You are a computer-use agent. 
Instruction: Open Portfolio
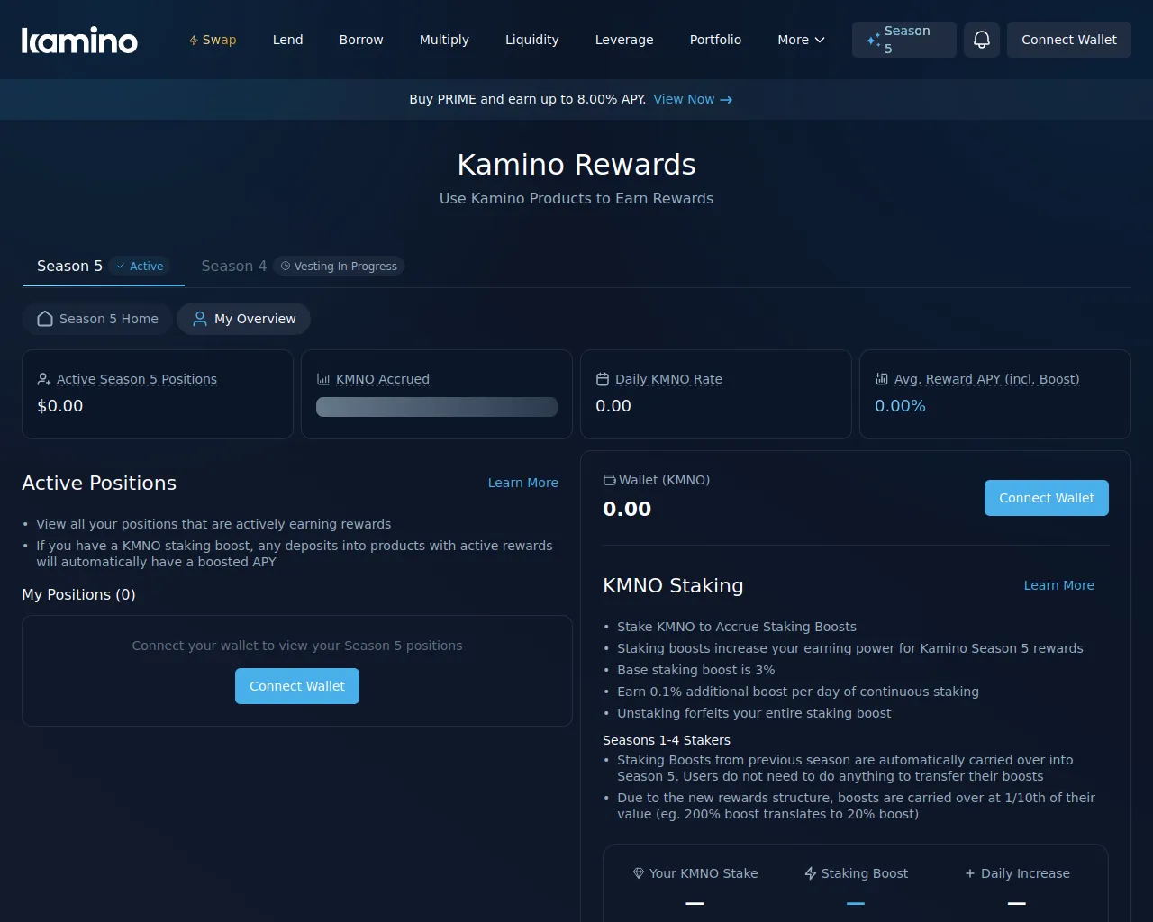pyautogui.click(x=715, y=40)
